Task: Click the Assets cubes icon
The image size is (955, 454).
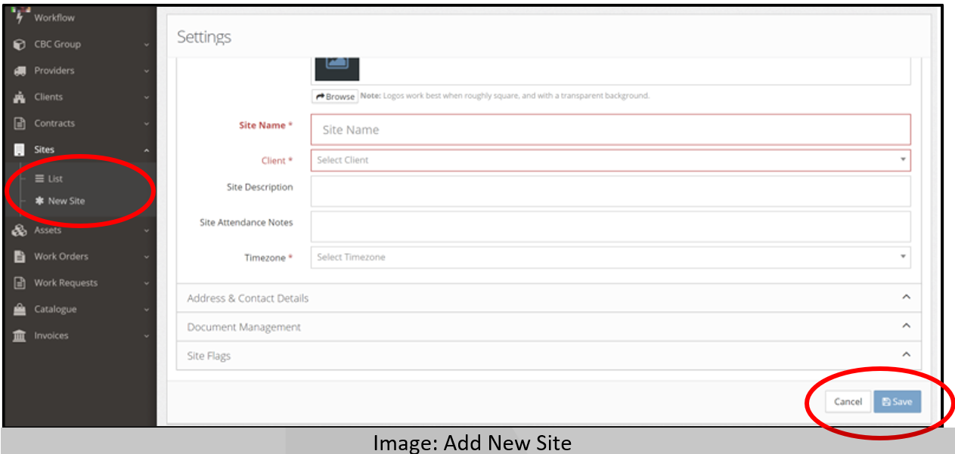Action: coord(20,230)
